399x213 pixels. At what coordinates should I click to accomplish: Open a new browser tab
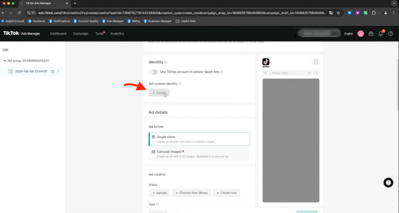pyautogui.click(x=75, y=3)
